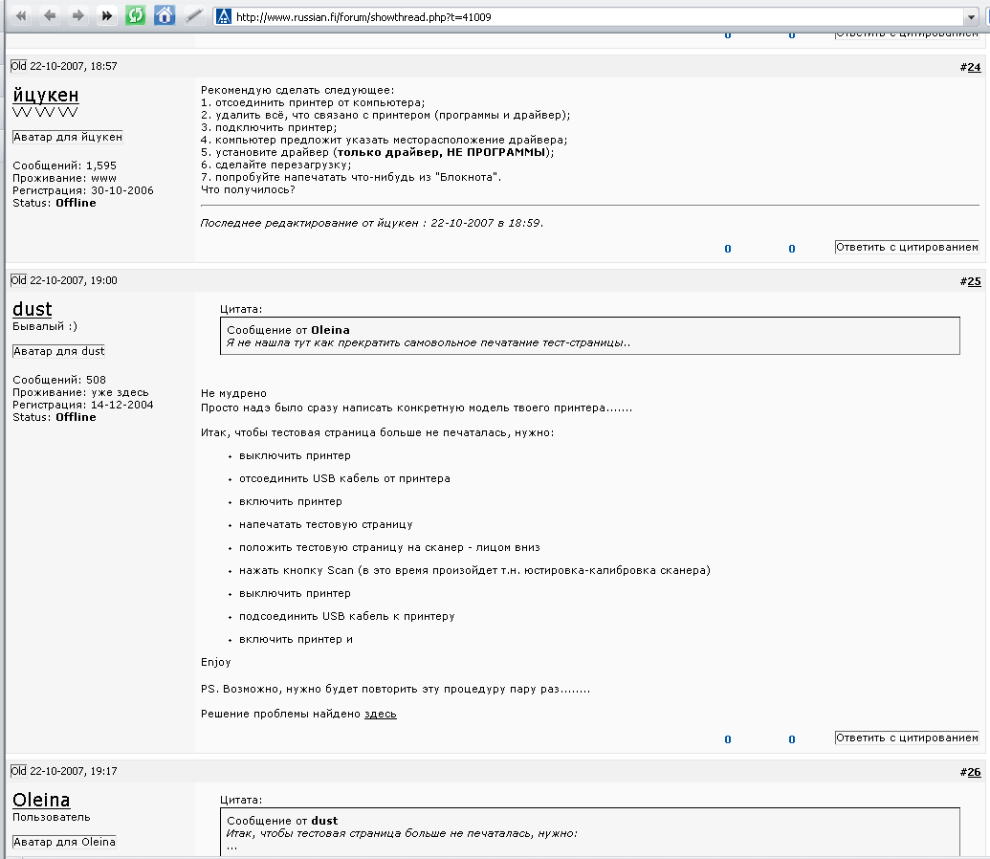This screenshot has height=859, width=990.
Task: Click 'Бывалый :)' rank text
Action: click(45, 326)
